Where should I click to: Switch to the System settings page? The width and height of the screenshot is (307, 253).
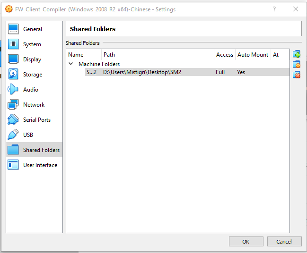[34, 44]
